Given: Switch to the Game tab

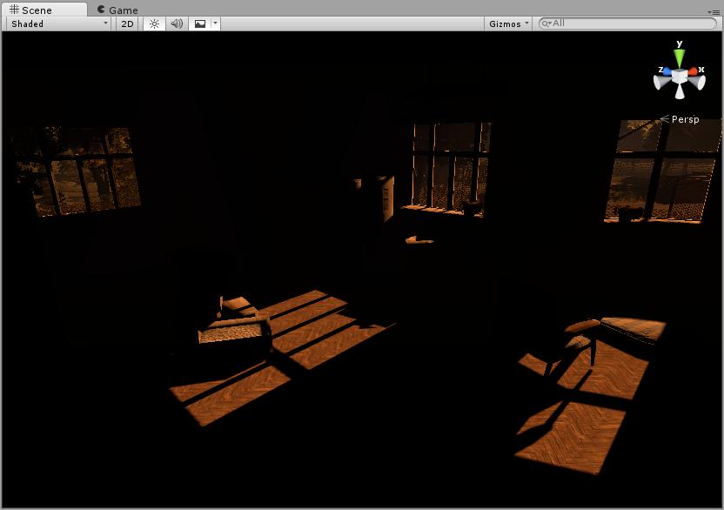Looking at the screenshot, I should click(x=117, y=10).
